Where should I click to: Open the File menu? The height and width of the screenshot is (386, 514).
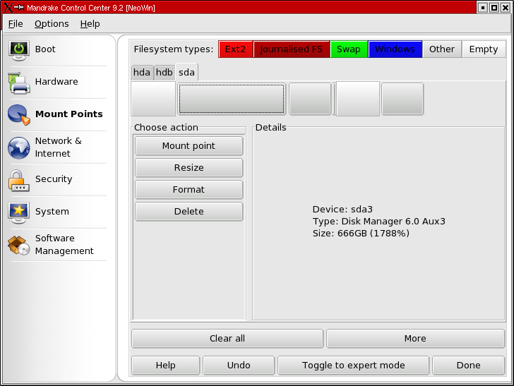[16, 24]
